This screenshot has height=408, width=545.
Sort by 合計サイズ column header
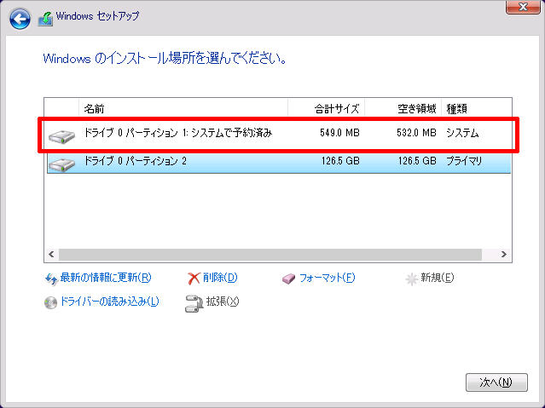click(x=327, y=109)
